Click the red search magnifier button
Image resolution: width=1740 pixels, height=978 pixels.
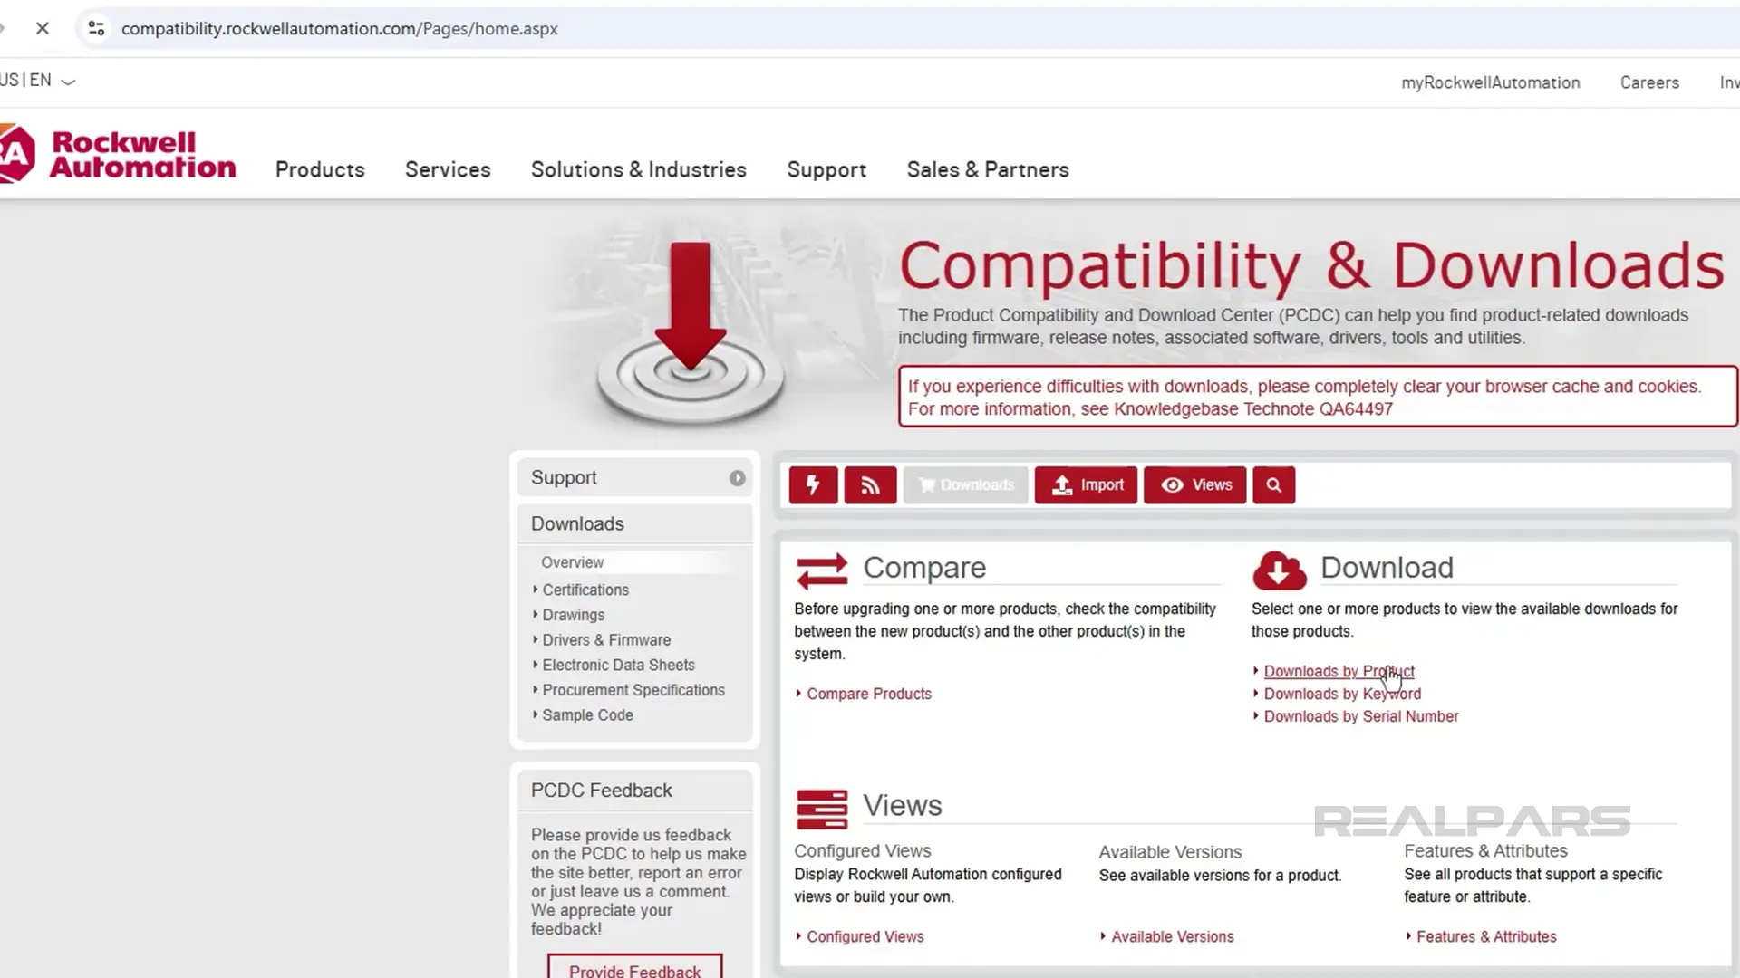[1273, 485]
